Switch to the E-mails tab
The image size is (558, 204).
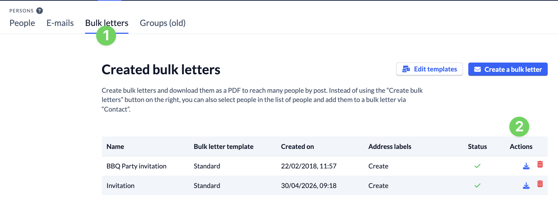[60, 23]
